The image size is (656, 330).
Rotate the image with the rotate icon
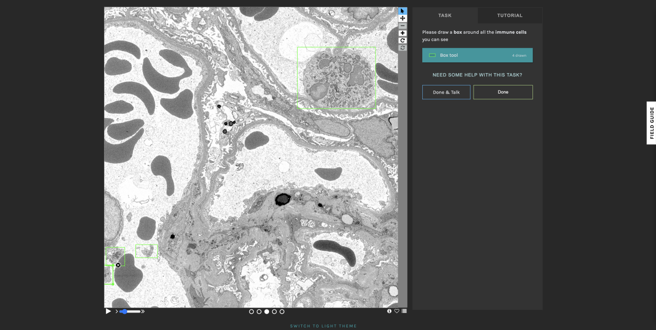click(x=402, y=40)
